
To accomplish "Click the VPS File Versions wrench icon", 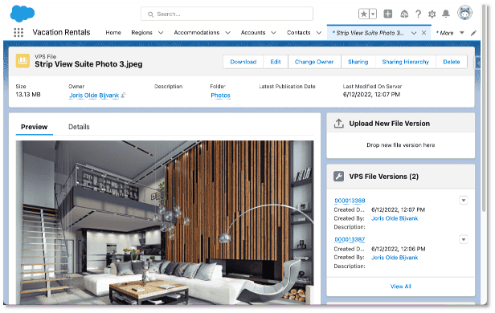I will point(339,177).
